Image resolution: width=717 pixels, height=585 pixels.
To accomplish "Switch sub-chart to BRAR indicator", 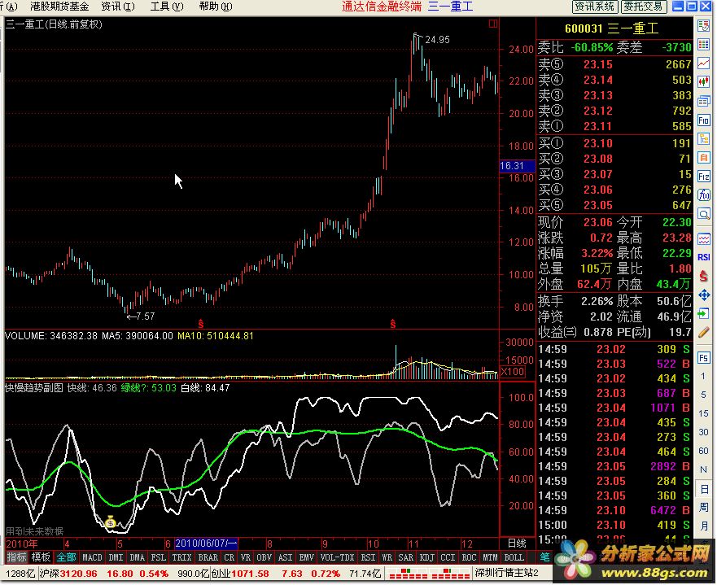I will [208, 557].
